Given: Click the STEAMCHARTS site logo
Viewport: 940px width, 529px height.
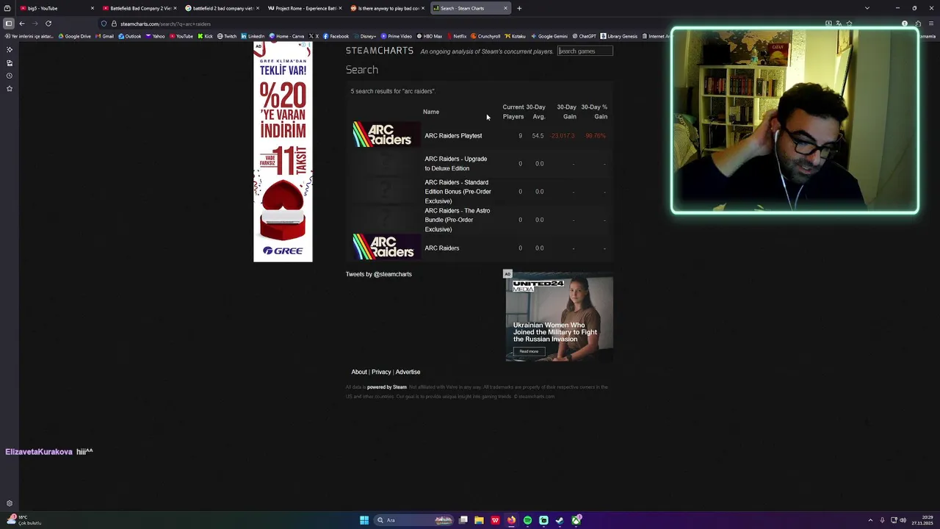Looking at the screenshot, I should (380, 51).
